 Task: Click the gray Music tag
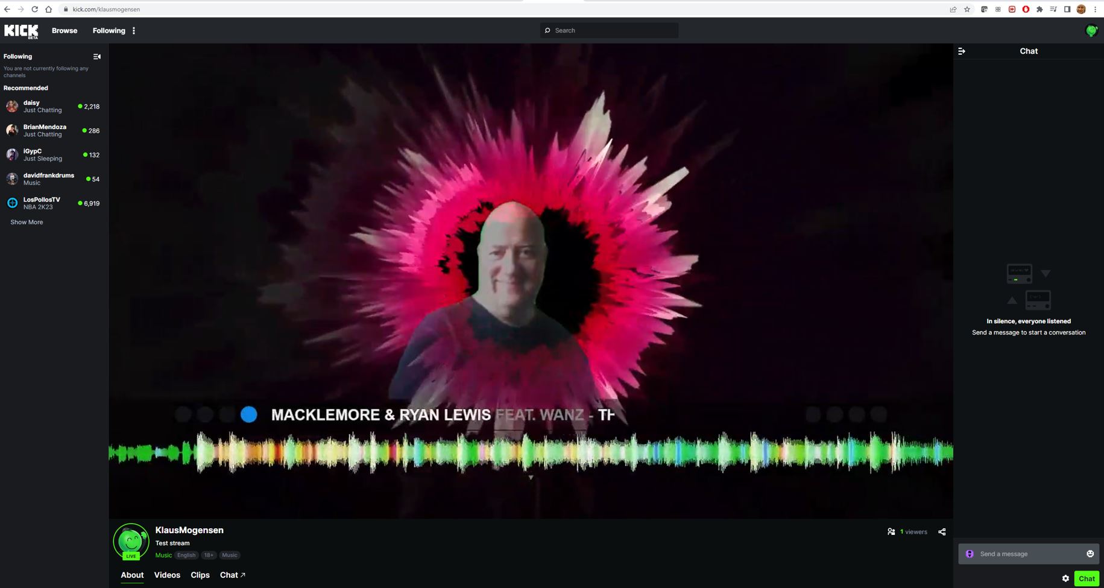[x=230, y=555]
